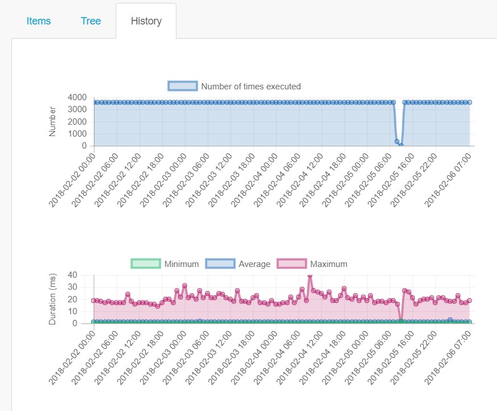Toggle the Average legend swatch
Image resolution: width=497 pixels, height=411 pixels.
[x=220, y=264]
